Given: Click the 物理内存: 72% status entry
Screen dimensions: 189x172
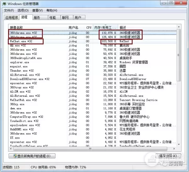Looking at the screenshot, I should (76, 167).
